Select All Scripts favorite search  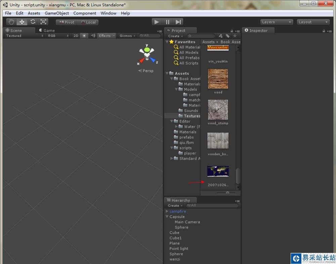pyautogui.click(x=186, y=63)
